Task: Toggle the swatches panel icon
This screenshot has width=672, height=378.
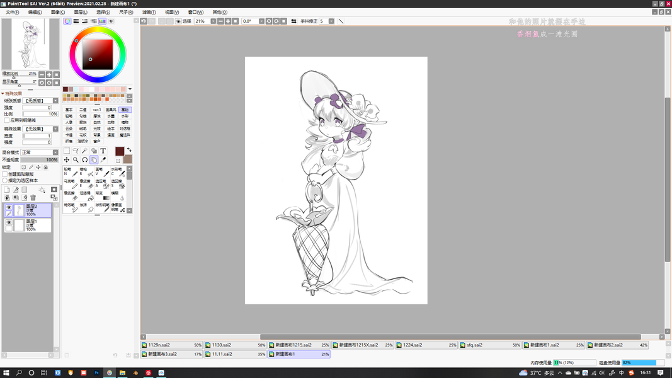Action: click(x=102, y=21)
